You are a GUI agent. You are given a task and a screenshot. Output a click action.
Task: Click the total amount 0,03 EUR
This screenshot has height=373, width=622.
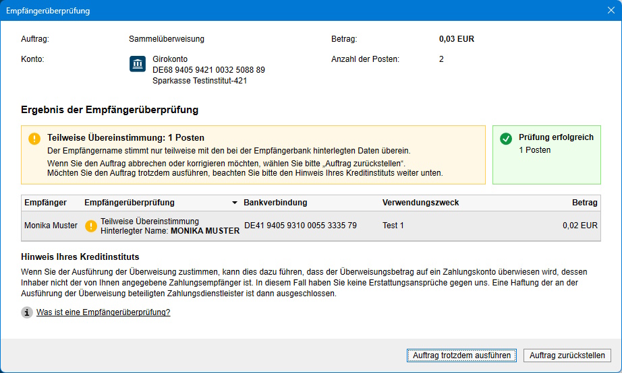[457, 39]
